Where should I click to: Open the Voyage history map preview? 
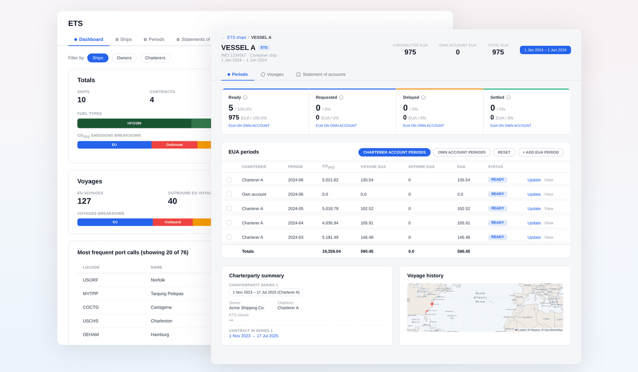[x=484, y=307]
